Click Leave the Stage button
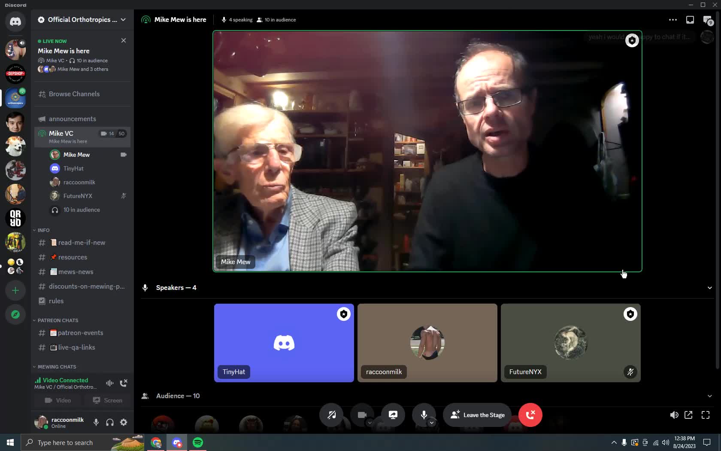Viewport: 721px width, 451px height. (x=477, y=415)
